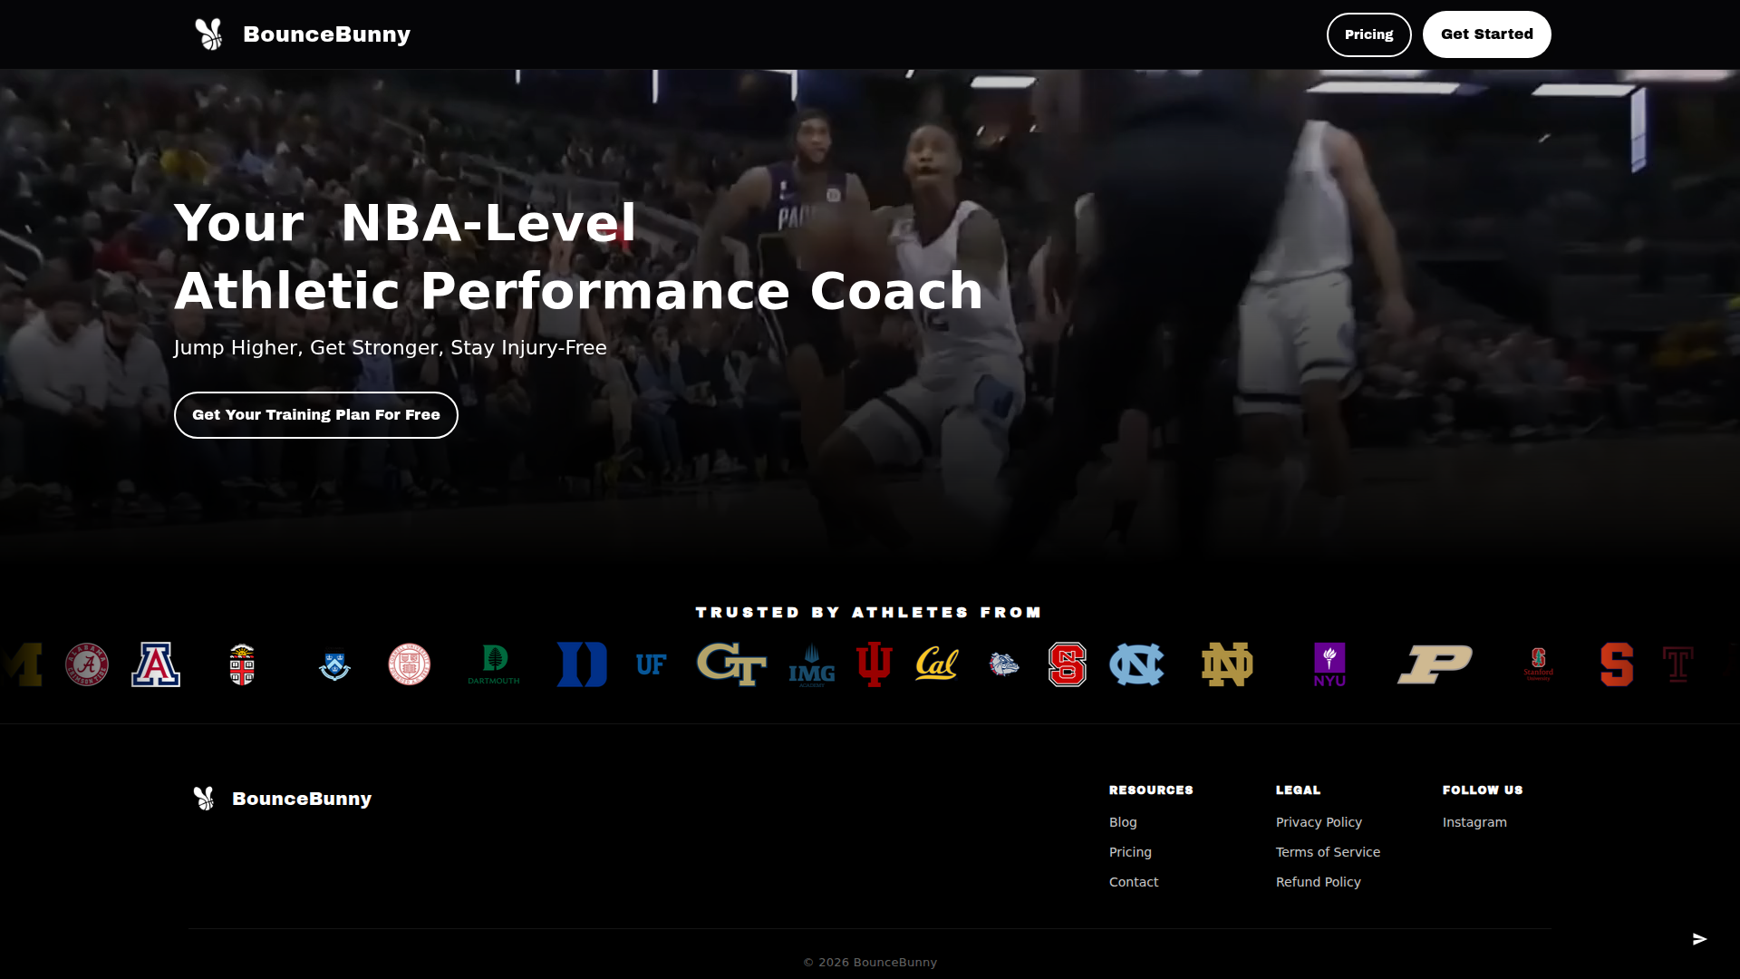Click the NYU purple torch logo

tap(1329, 664)
